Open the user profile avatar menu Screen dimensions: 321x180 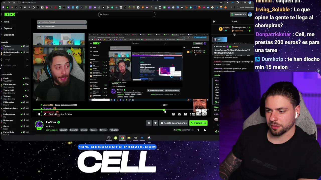click(250, 14)
